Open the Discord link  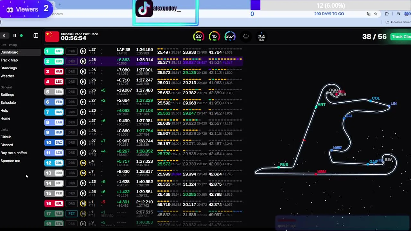[7, 145]
